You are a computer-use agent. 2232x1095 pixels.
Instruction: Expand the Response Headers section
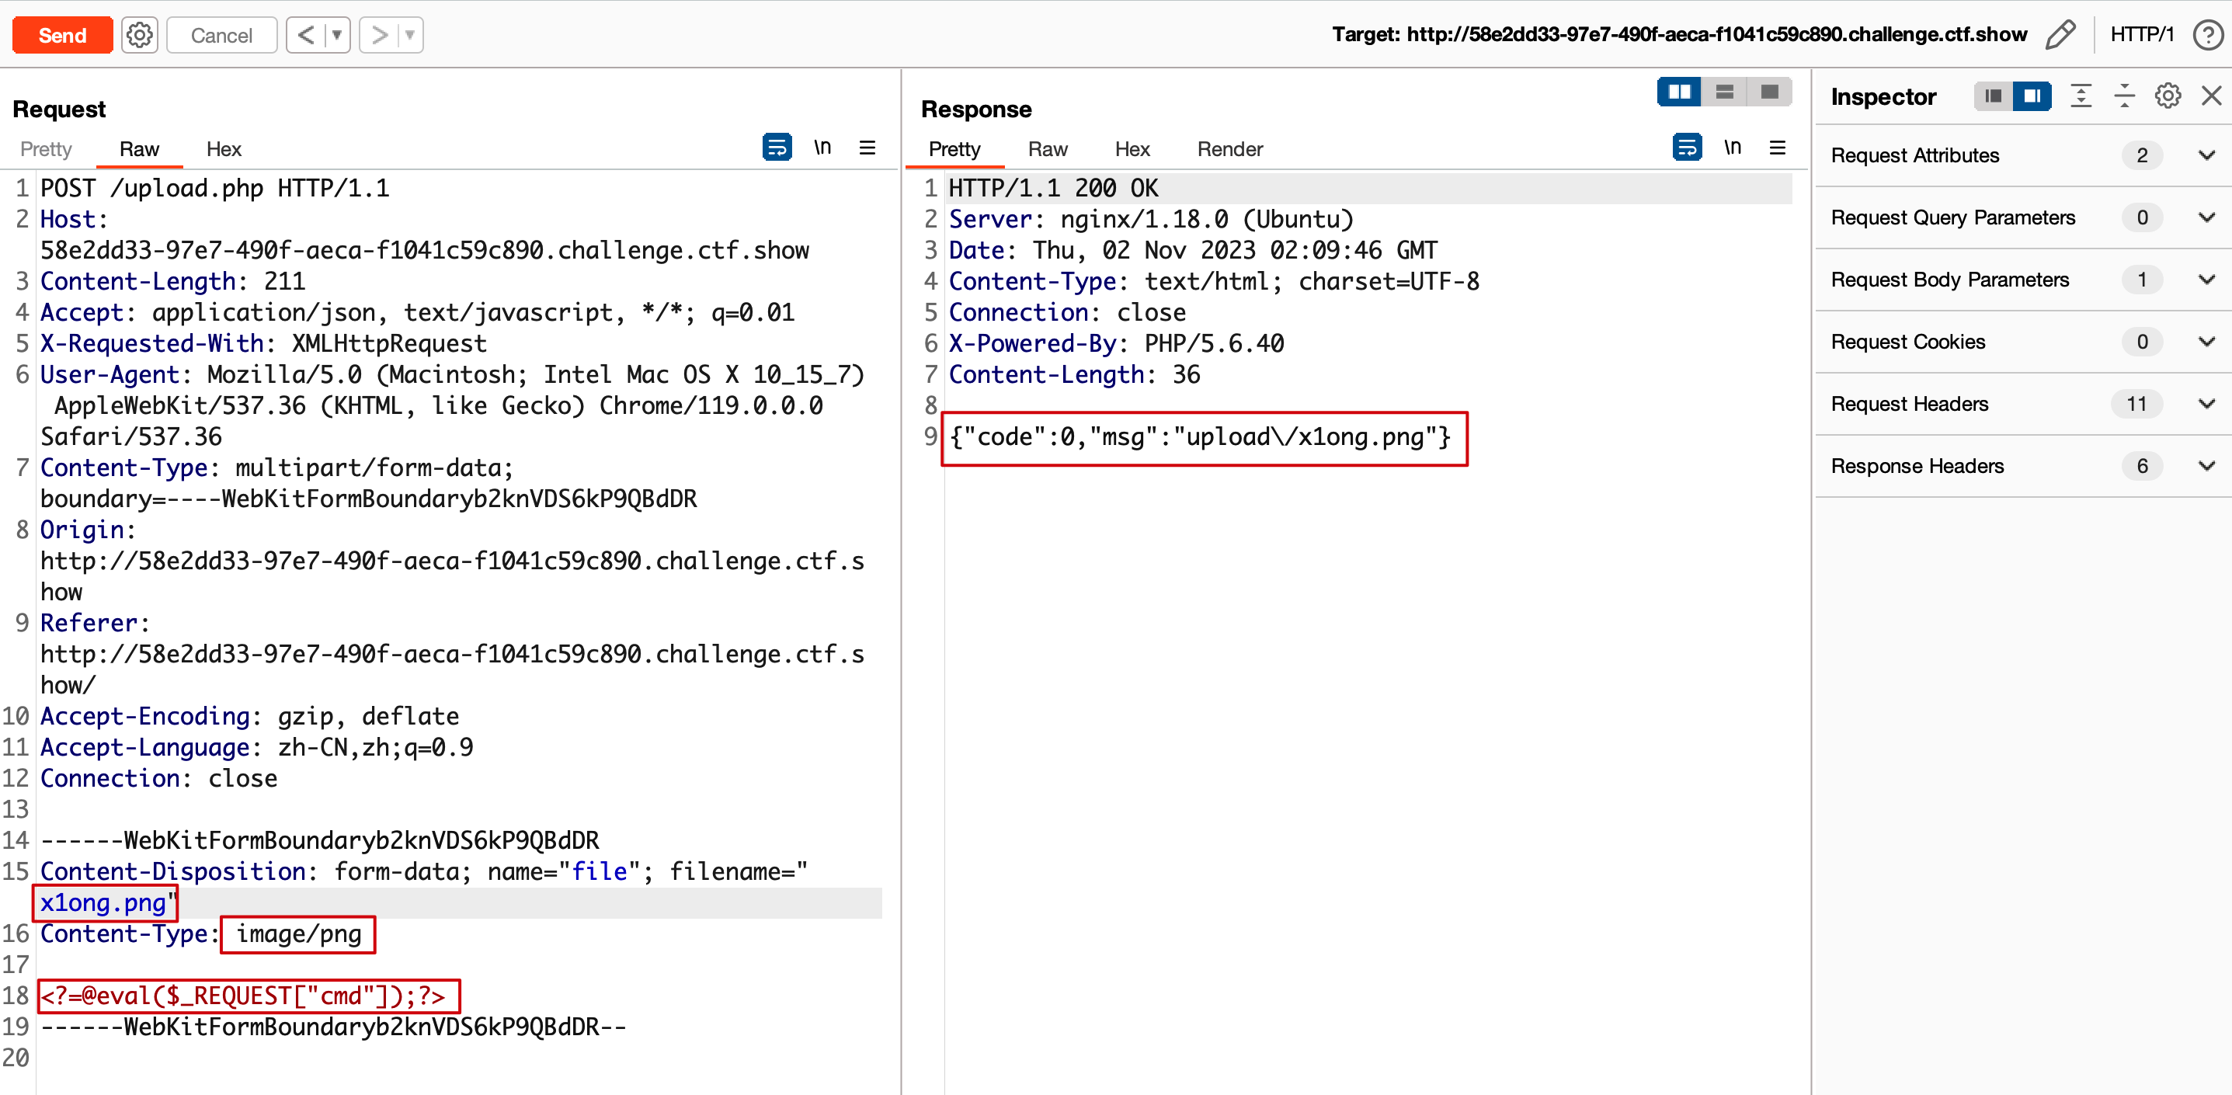pyautogui.click(x=2023, y=466)
